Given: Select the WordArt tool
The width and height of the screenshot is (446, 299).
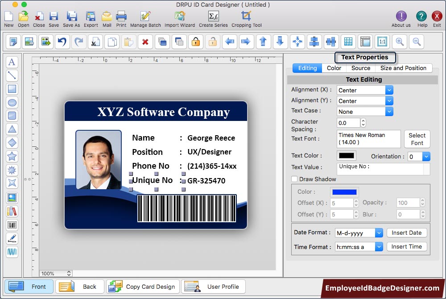Looking at the screenshot, I should coord(12,252).
